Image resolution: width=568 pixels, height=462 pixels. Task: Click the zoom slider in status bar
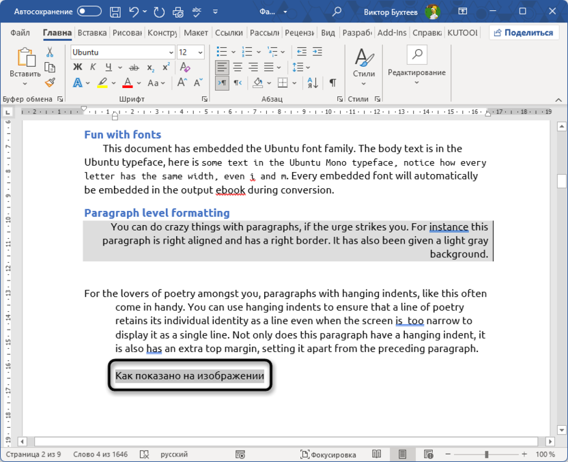485,454
